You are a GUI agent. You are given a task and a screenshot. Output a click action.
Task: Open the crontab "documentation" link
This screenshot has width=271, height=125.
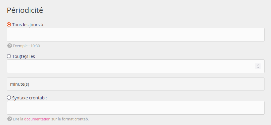(x=37, y=119)
